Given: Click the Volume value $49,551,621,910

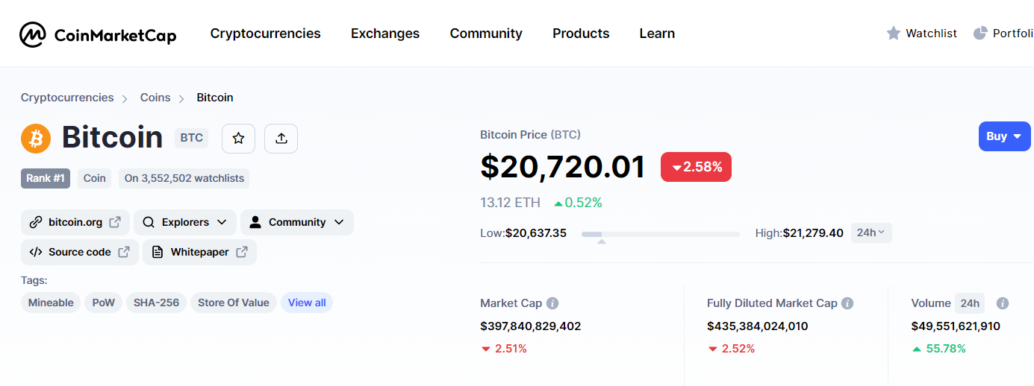Looking at the screenshot, I should (956, 326).
